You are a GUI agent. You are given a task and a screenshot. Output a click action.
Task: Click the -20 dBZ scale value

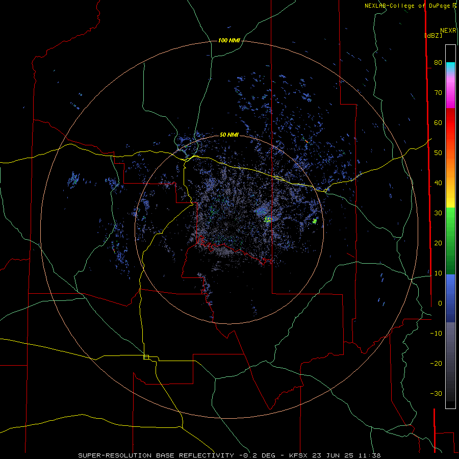(x=436, y=363)
